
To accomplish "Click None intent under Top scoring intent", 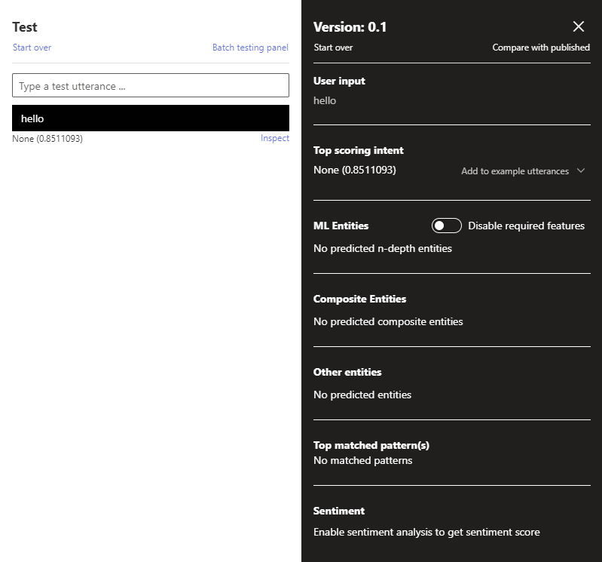I will coord(354,170).
